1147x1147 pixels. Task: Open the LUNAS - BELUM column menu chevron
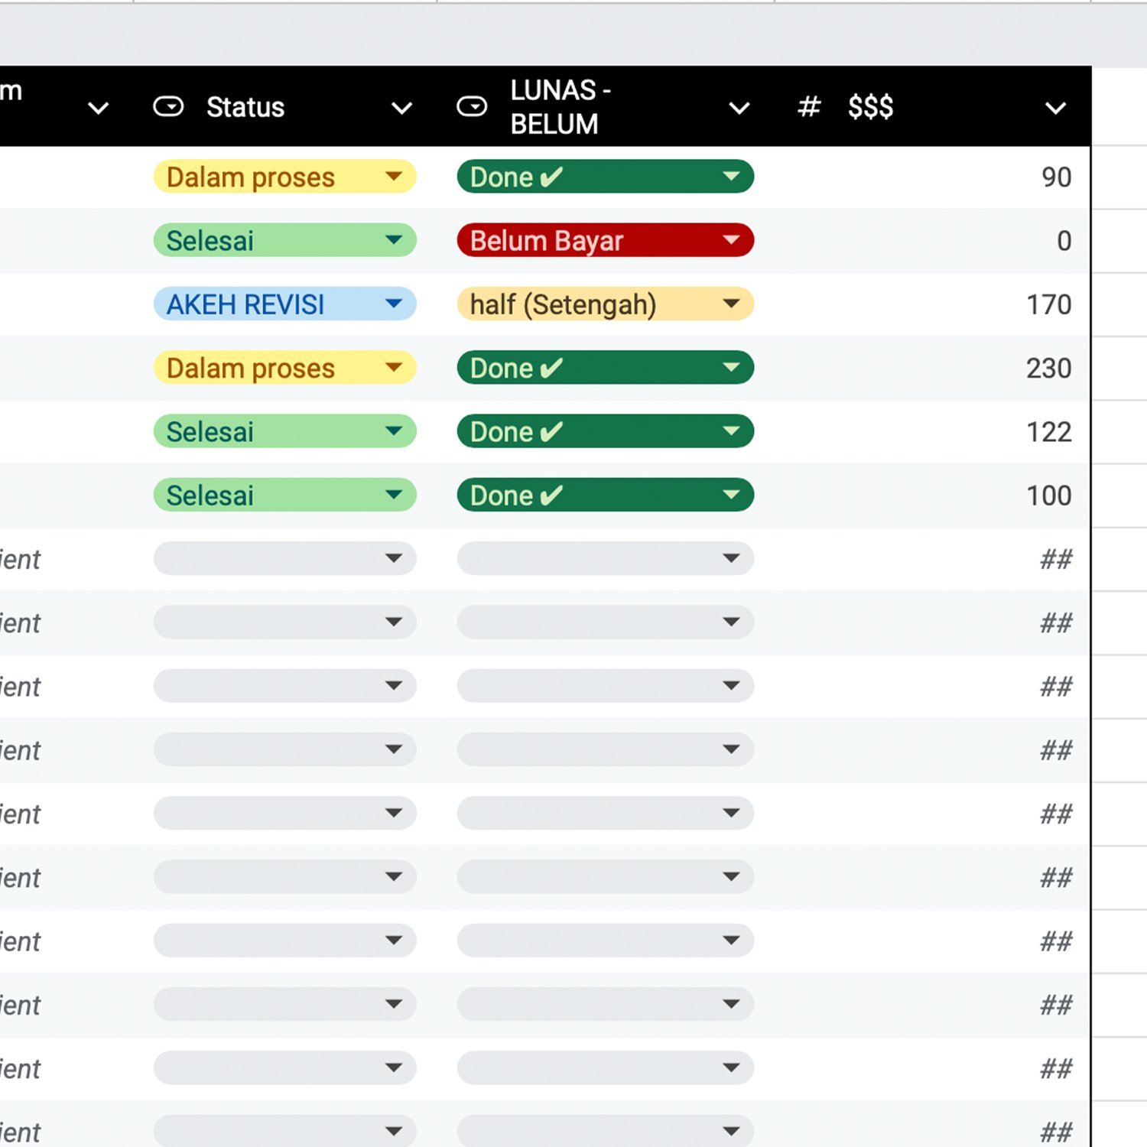tap(739, 108)
